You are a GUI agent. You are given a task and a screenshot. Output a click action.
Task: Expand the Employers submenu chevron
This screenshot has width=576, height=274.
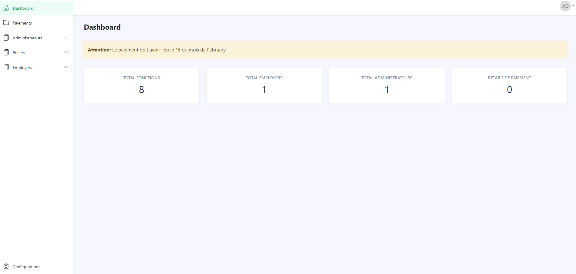[x=66, y=67]
